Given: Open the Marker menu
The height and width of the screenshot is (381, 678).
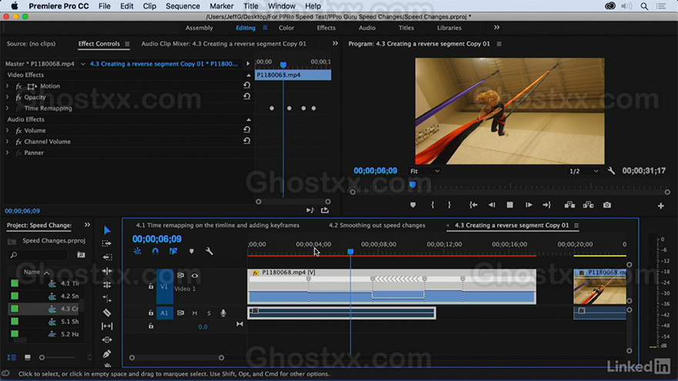Looking at the screenshot, I should tap(221, 6).
